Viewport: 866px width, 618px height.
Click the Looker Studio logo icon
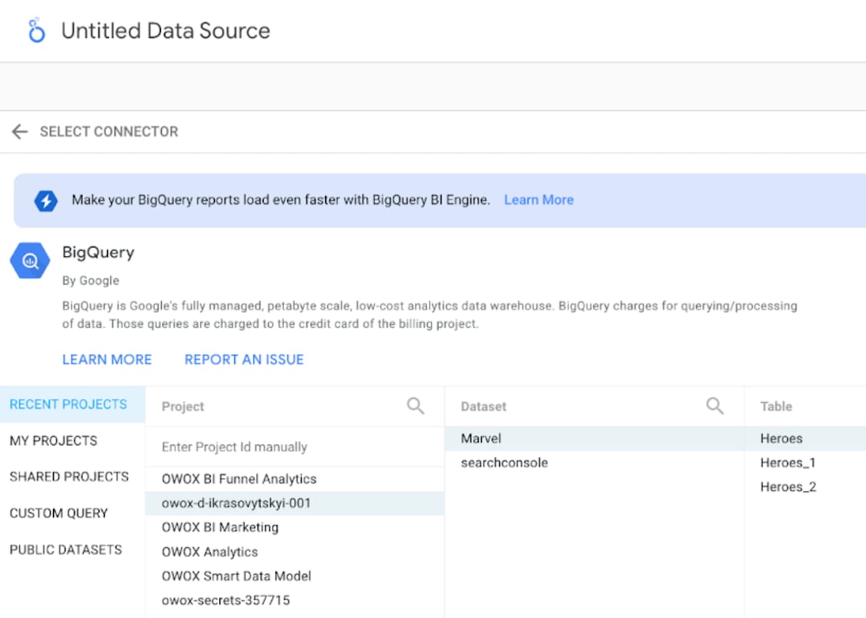pos(36,31)
